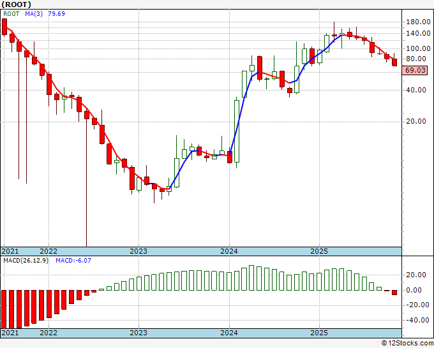Image resolution: width=434 pixels, height=348 pixels.
Task: Click the 80.00 price axis label
Action: point(415,59)
